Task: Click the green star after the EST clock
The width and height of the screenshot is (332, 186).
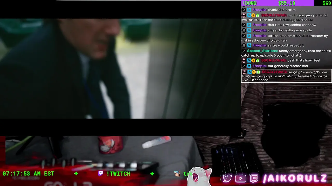Action: pyautogui.click(x=76, y=174)
